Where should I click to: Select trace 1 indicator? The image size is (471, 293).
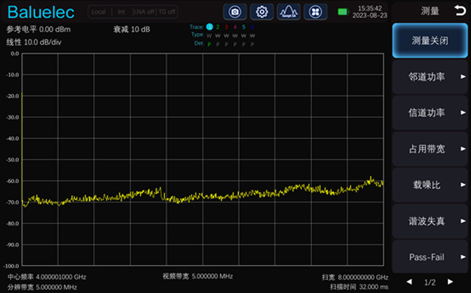pyautogui.click(x=209, y=27)
